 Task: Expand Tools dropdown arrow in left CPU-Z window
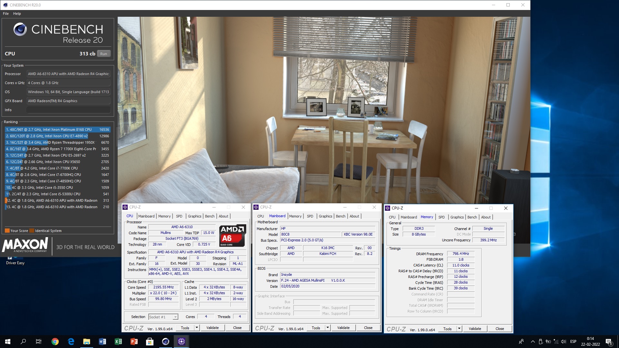(x=197, y=328)
